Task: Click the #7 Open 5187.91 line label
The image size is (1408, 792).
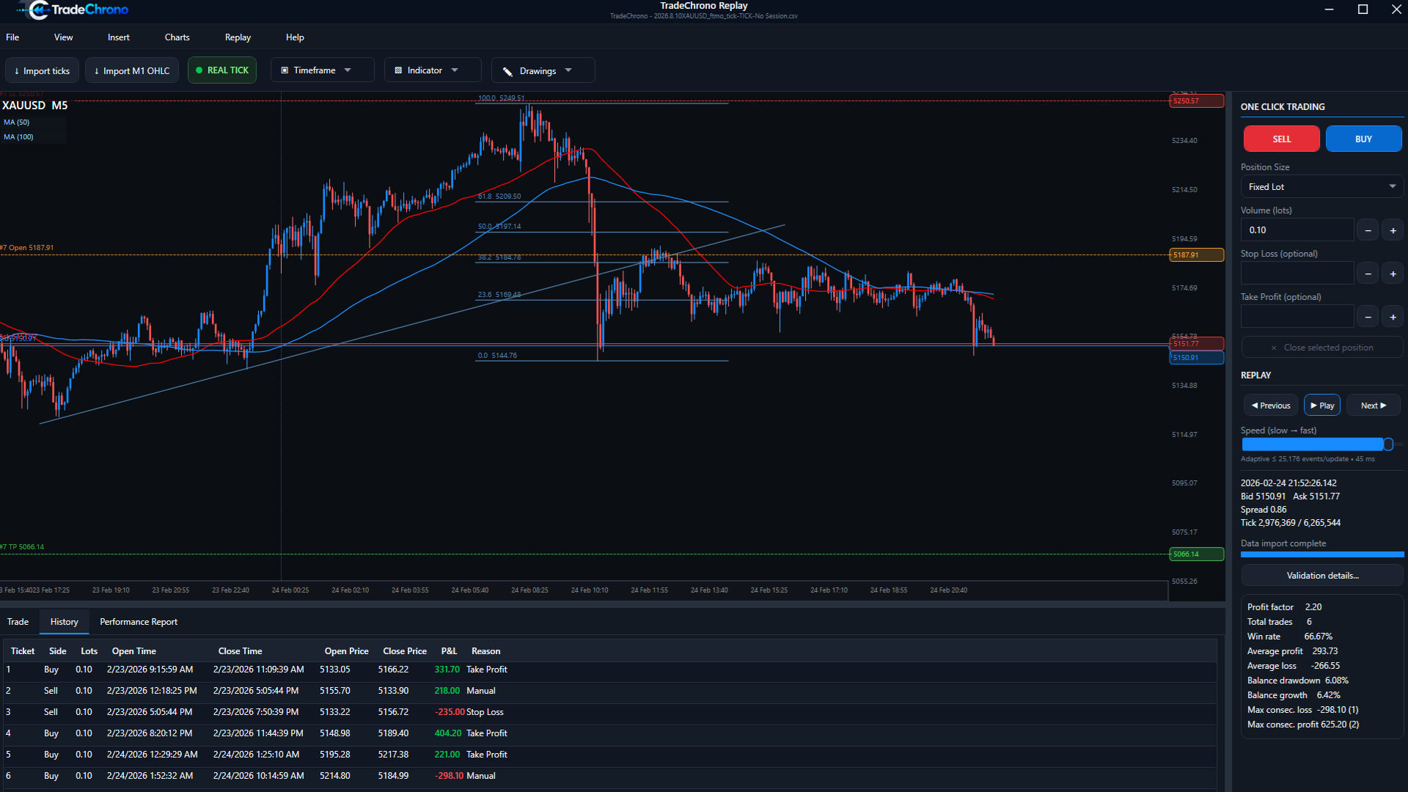Action: click(27, 248)
